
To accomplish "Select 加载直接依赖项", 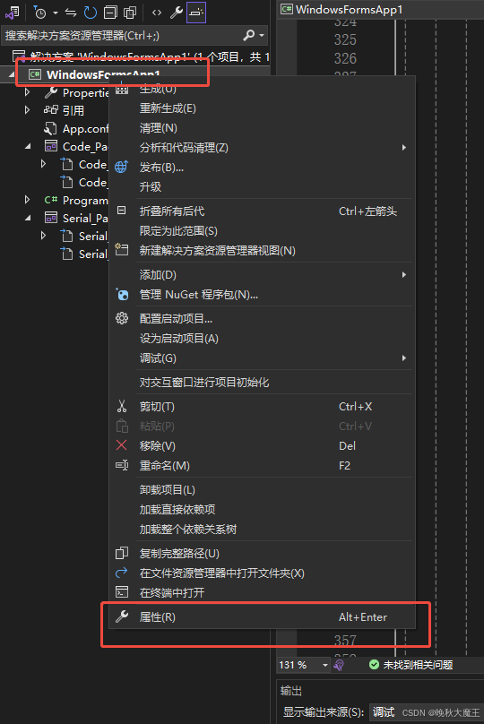I will (262, 510).
